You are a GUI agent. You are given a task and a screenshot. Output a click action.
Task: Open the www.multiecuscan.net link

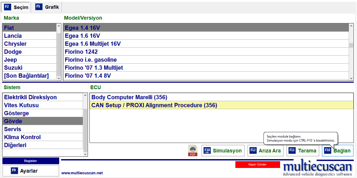tap(82, 173)
